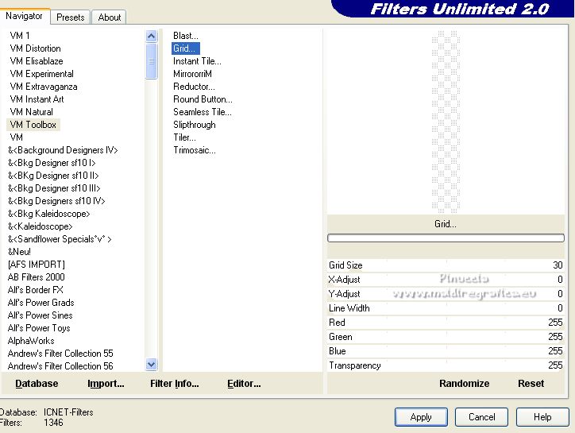
Task: Randomize the filter parameters
Action: pyautogui.click(x=465, y=384)
